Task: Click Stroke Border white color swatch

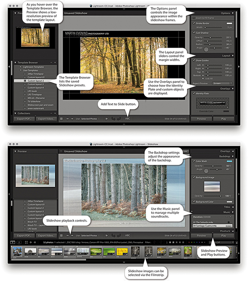Action: click(229, 23)
